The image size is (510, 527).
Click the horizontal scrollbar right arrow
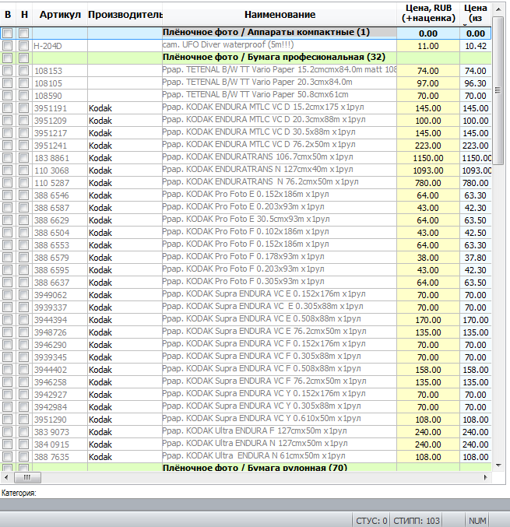pyautogui.click(x=485, y=477)
